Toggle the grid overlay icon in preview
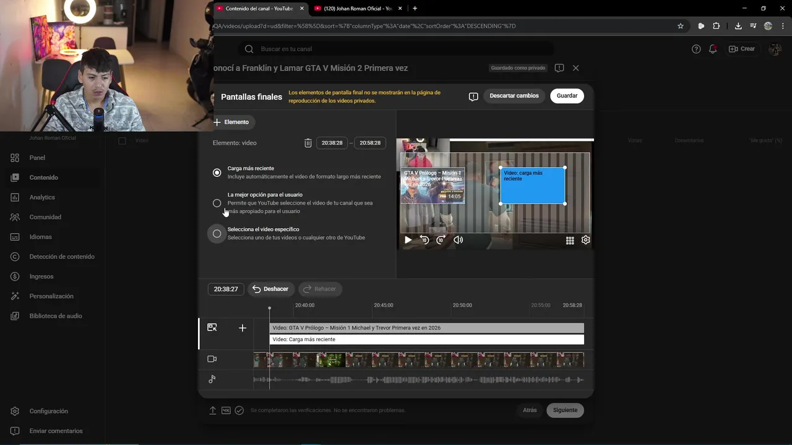Image resolution: width=792 pixels, height=445 pixels. pyautogui.click(x=570, y=240)
